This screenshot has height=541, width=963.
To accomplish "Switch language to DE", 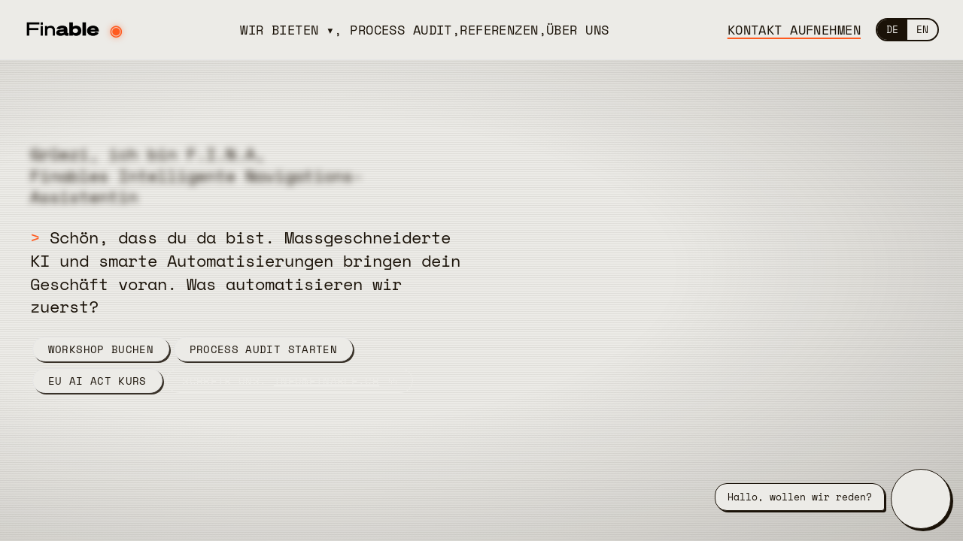I will [x=892, y=30].
